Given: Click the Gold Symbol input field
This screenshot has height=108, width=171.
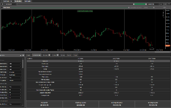Looking at the screenshot, I should point(15,72).
